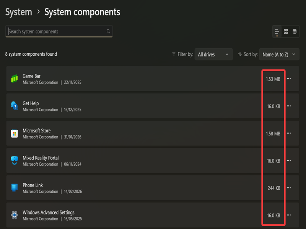Viewport: 306px width, 229px height.
Task: Focus the Search system components field
Action: tap(59, 31)
